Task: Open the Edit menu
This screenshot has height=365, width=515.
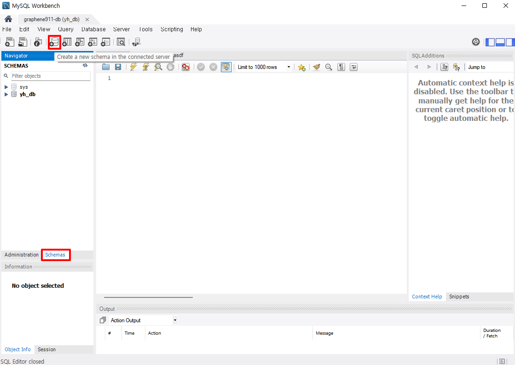Action: click(24, 29)
